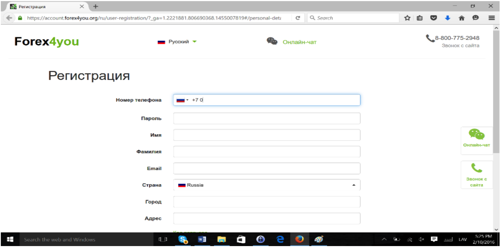The height and width of the screenshot is (248, 501).
Task: Select the Регистрация browser tab
Action: tap(44, 7)
